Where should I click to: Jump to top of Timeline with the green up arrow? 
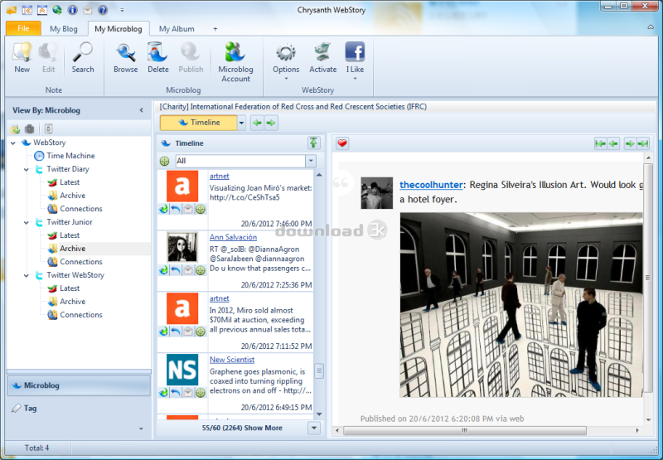[313, 143]
